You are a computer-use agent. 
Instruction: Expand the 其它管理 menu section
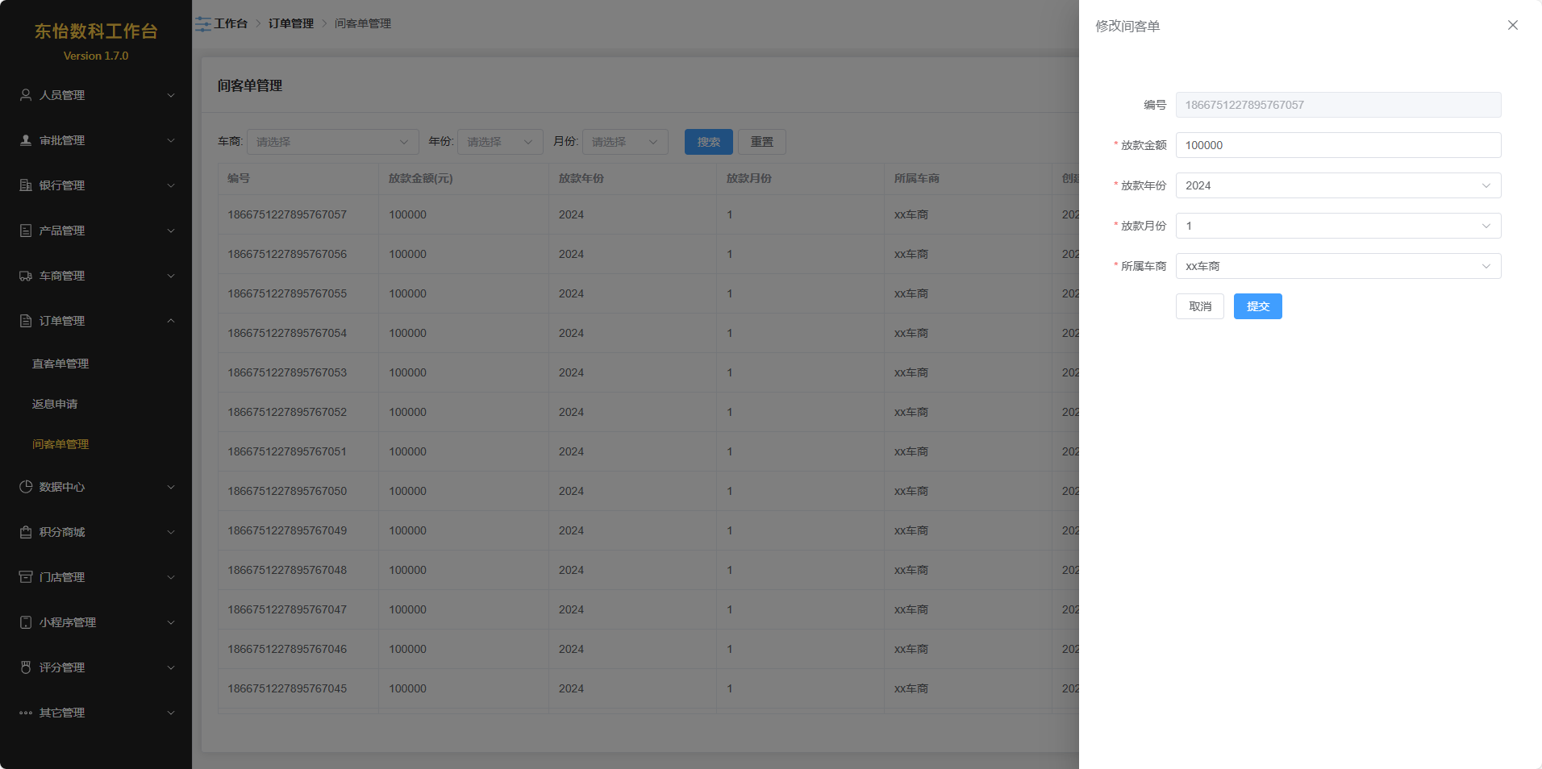[x=96, y=713]
